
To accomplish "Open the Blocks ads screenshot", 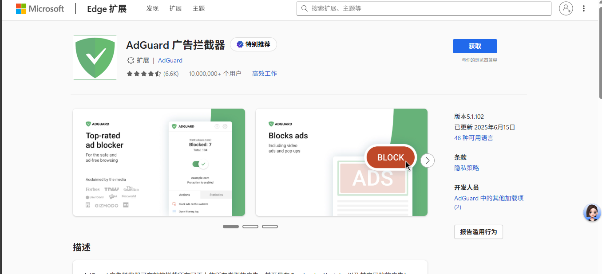I will click(x=341, y=162).
